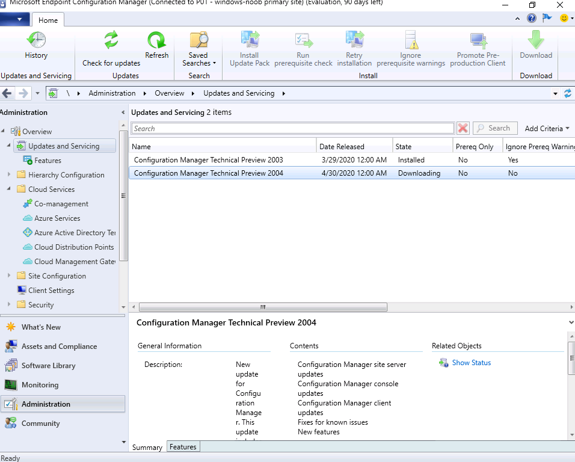Image resolution: width=575 pixels, height=462 pixels.
Task: Click the Forward navigation arrow
Action: click(x=23, y=93)
